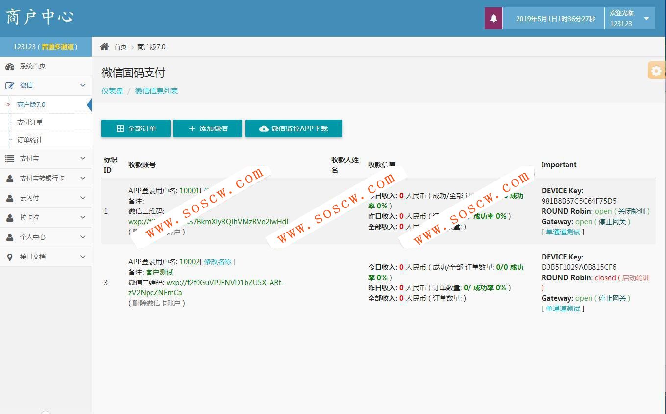
Task: Click the 系统首页 dashboard icon
Action: click(10, 66)
